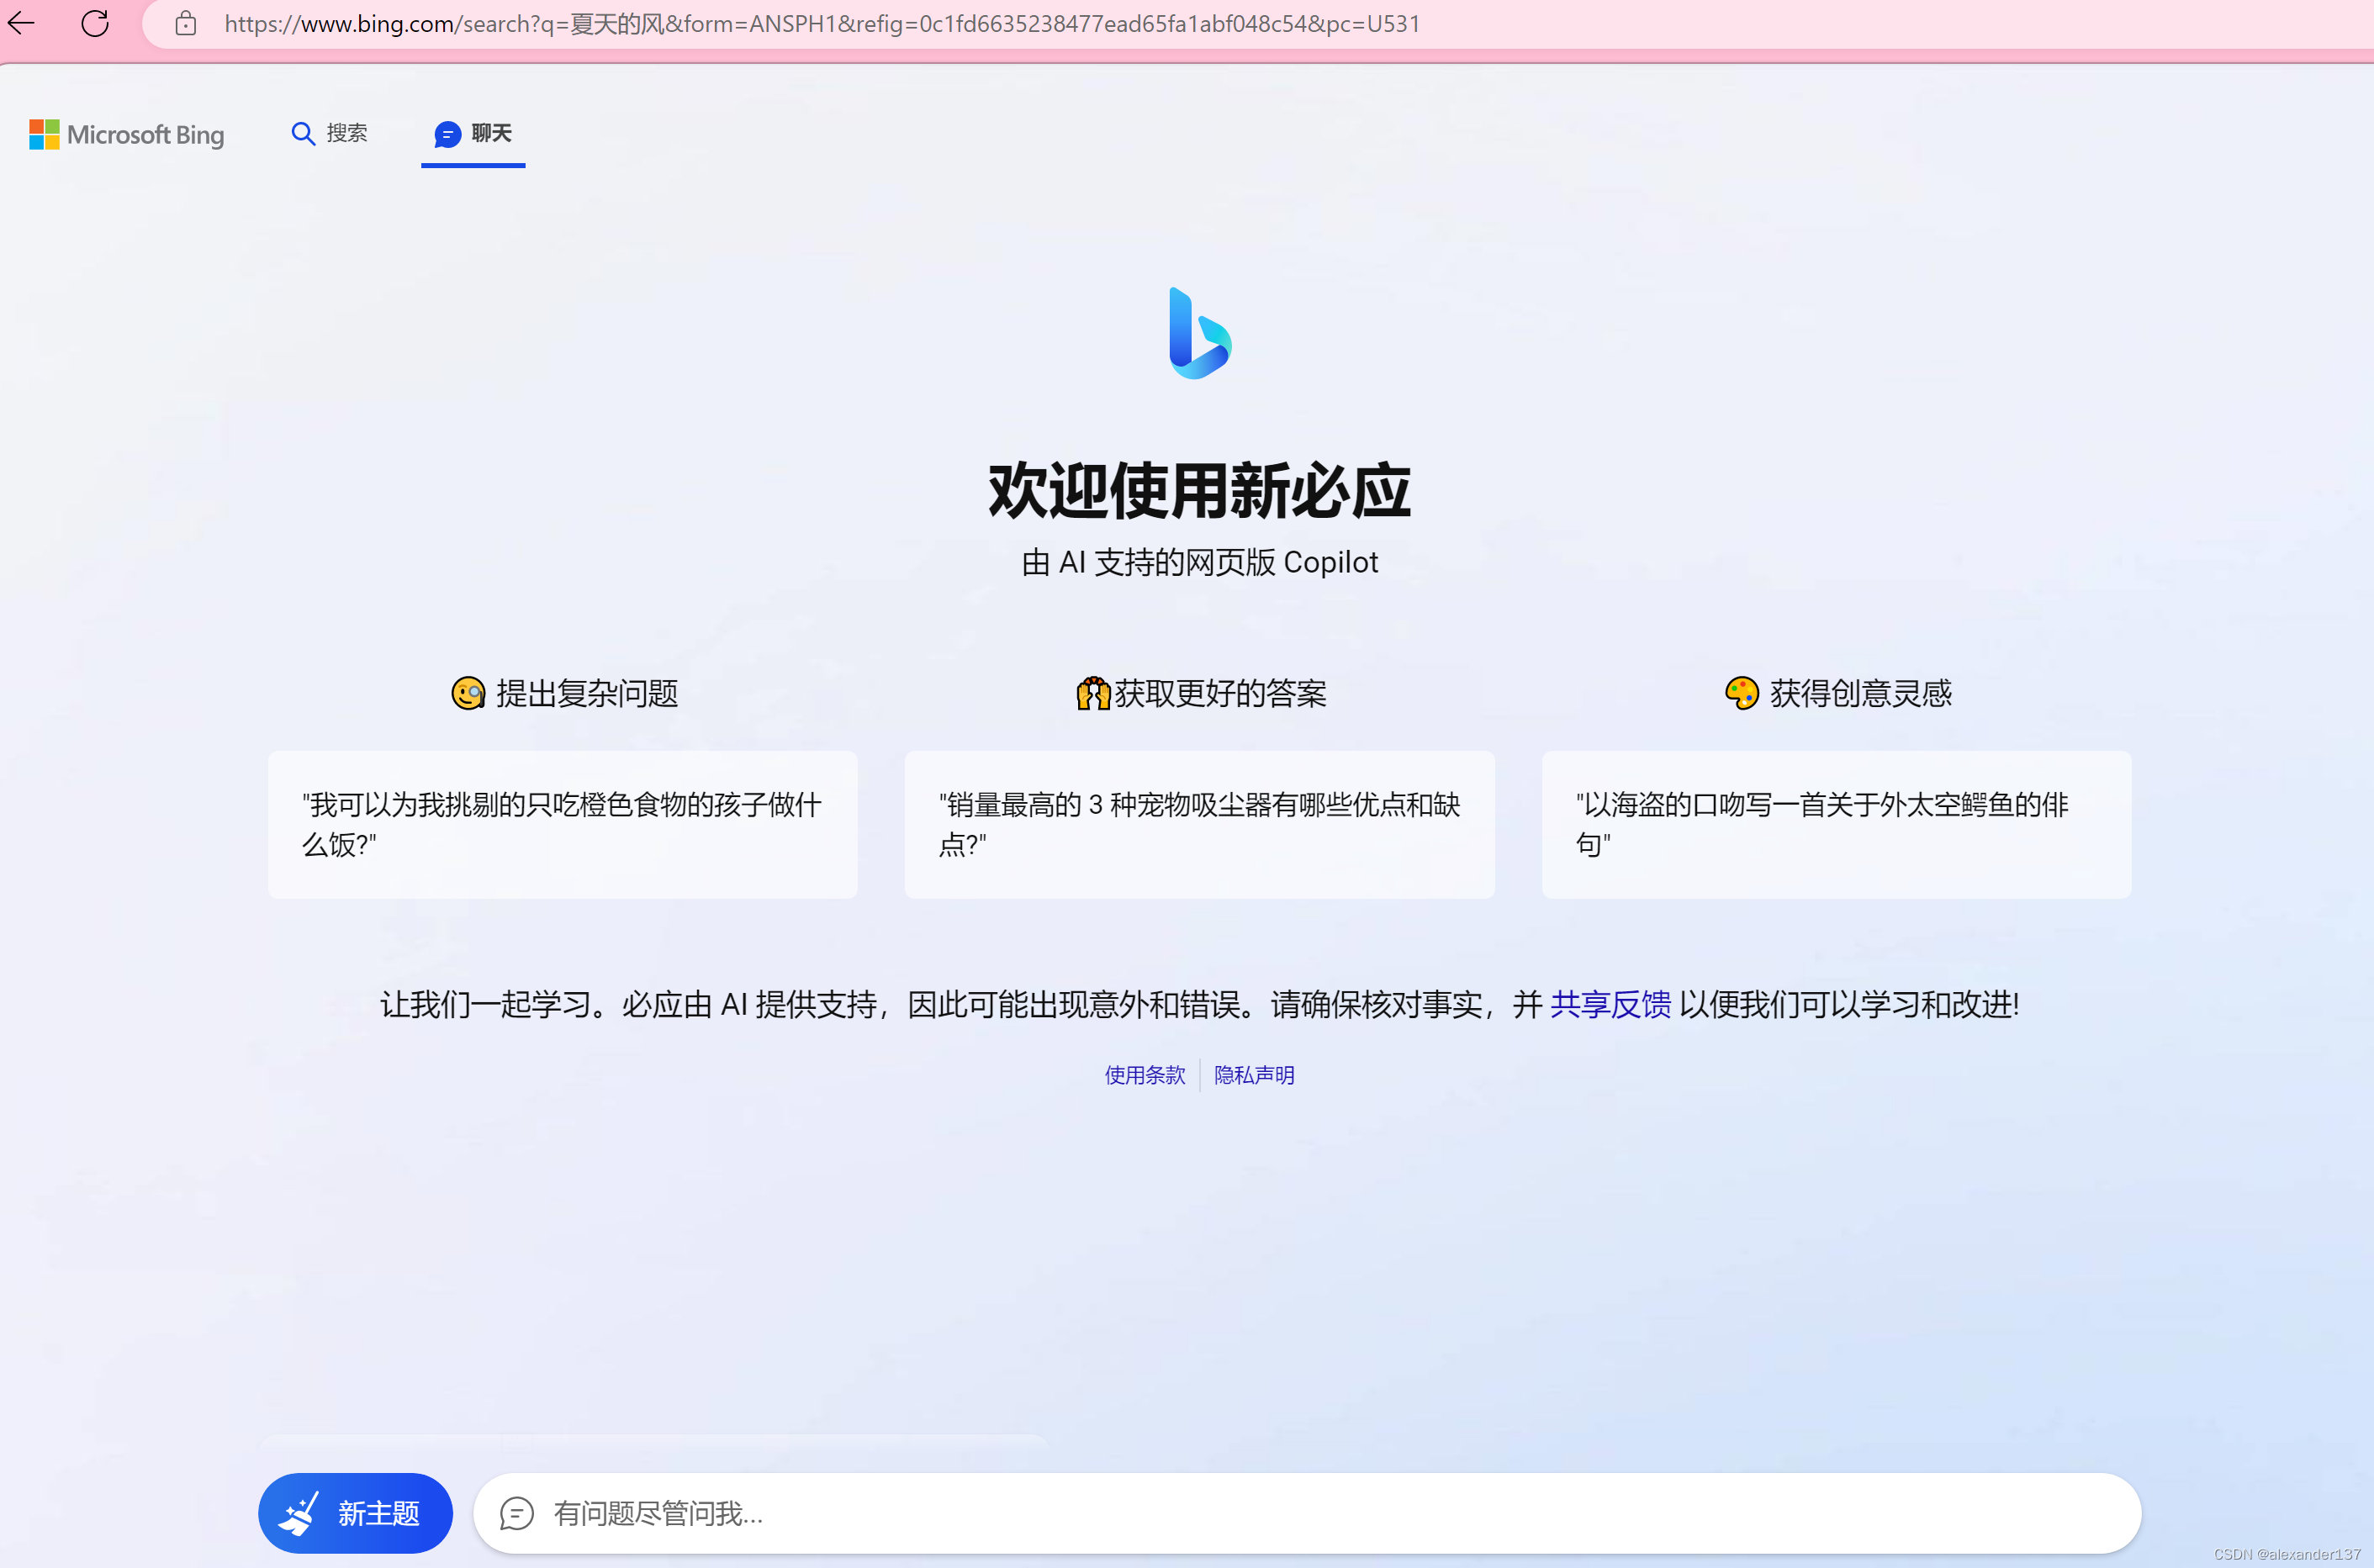Click the 获取更好的答案 heading text

(x=1220, y=693)
